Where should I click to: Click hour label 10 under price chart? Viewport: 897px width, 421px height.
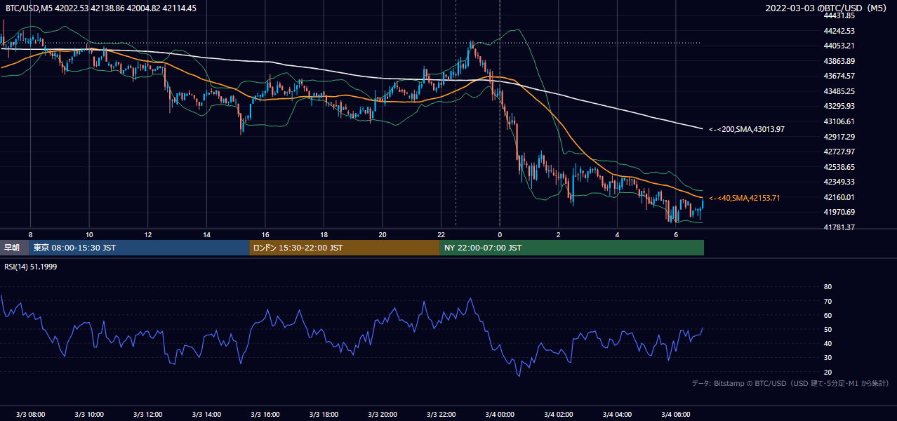pyautogui.click(x=89, y=234)
